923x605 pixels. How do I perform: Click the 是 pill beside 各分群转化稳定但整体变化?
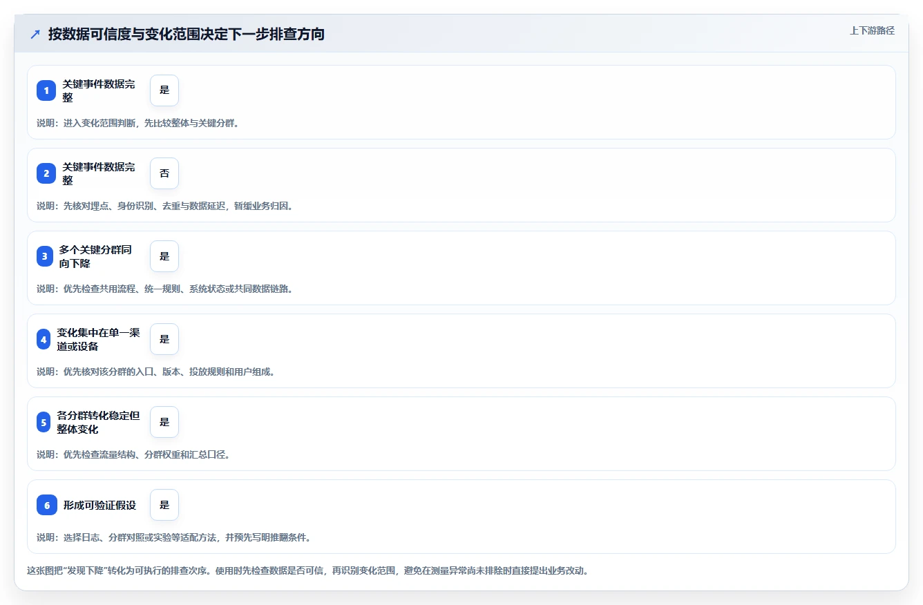(x=164, y=422)
